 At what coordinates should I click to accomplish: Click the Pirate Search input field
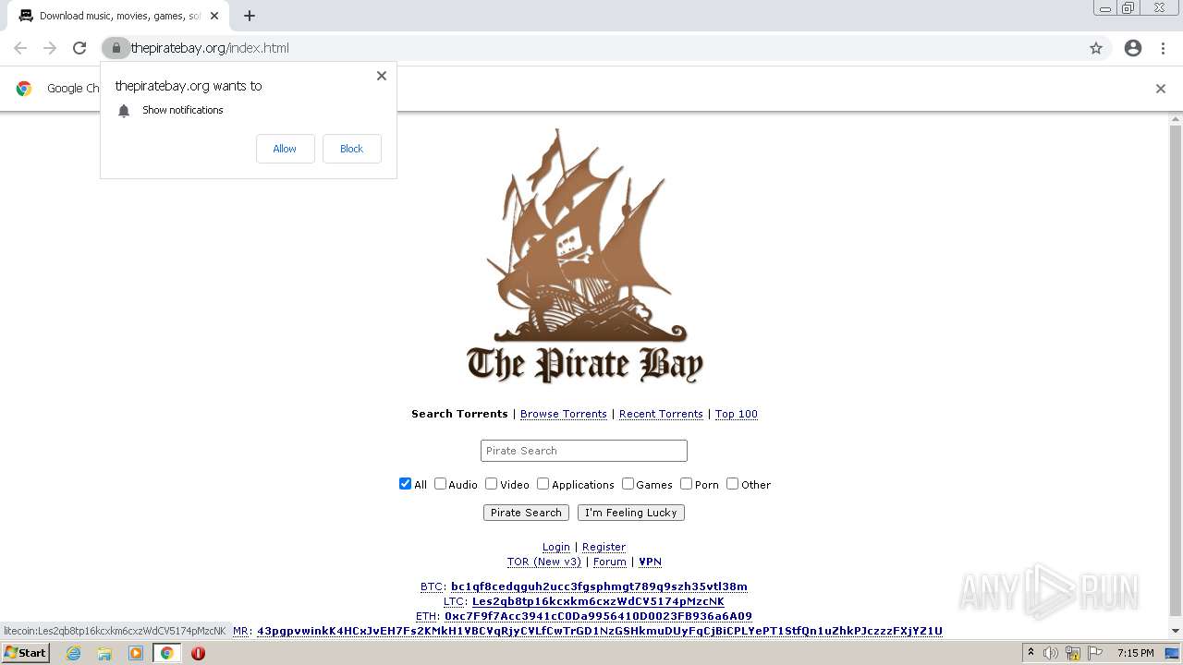point(584,451)
